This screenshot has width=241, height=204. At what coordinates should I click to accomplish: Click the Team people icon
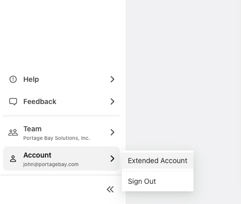[13, 132]
